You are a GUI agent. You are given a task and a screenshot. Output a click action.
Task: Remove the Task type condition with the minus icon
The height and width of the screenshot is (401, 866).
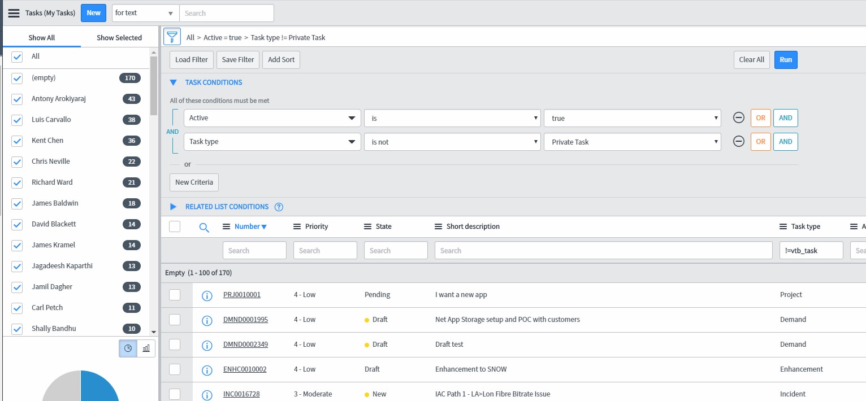(x=738, y=141)
